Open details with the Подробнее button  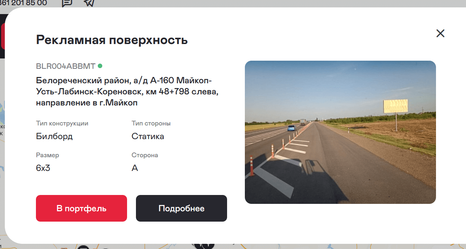(182, 208)
